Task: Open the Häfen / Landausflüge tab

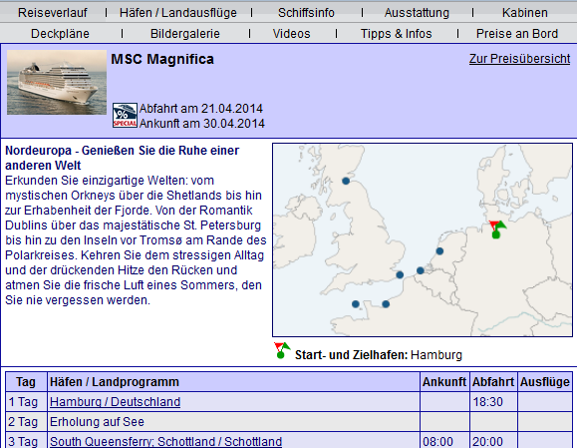Action: tap(178, 13)
